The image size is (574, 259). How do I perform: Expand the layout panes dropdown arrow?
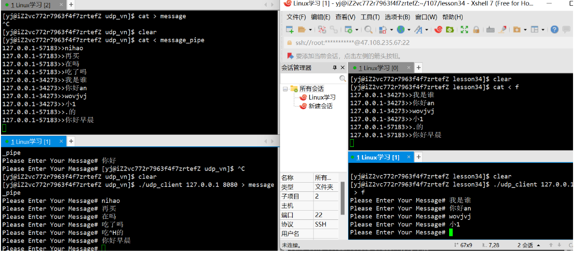pyautogui.click(x=543, y=29)
